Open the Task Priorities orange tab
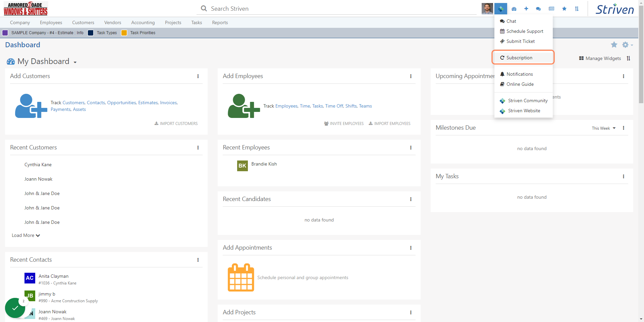 pyautogui.click(x=139, y=33)
